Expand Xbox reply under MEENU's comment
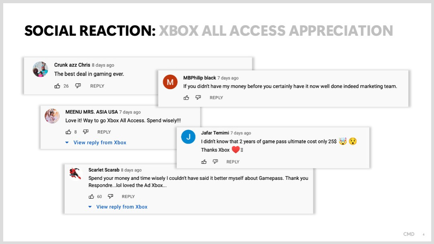 96,142
